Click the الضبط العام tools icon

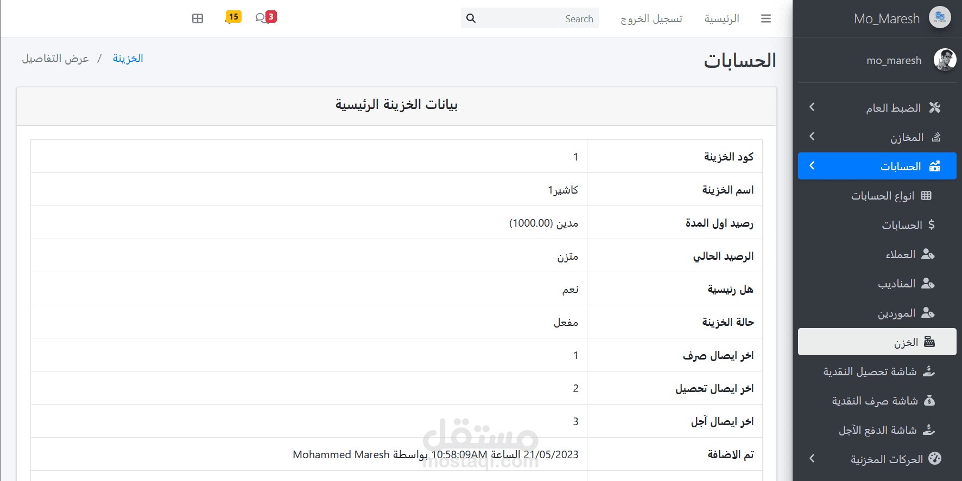[x=934, y=107]
